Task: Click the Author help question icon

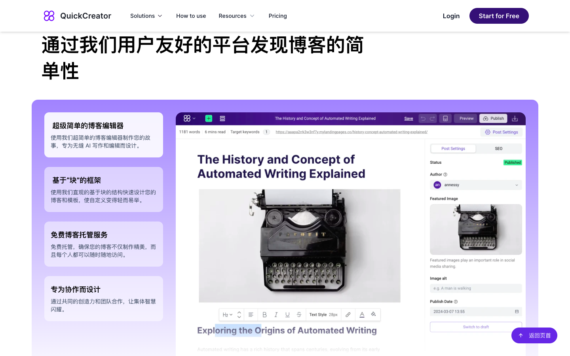Action: (445, 174)
